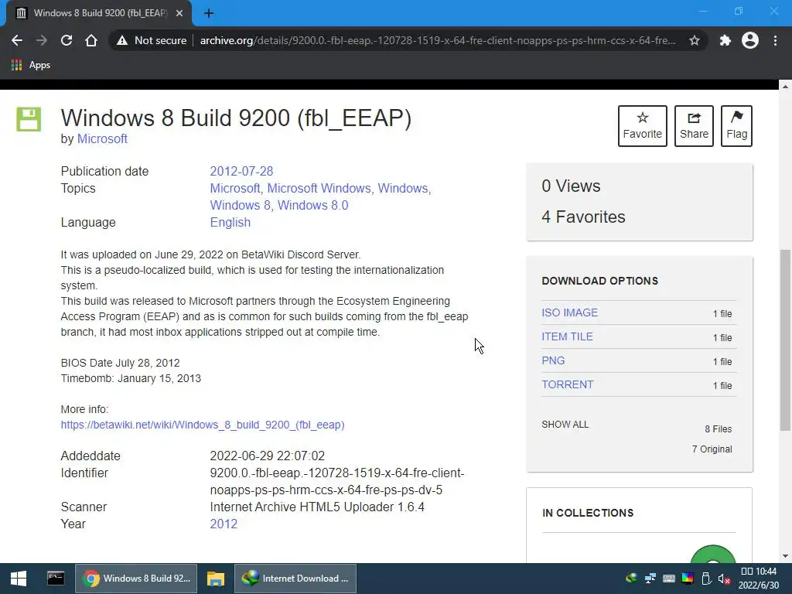Flag this archive item
This screenshot has width=792, height=594.
point(736,126)
